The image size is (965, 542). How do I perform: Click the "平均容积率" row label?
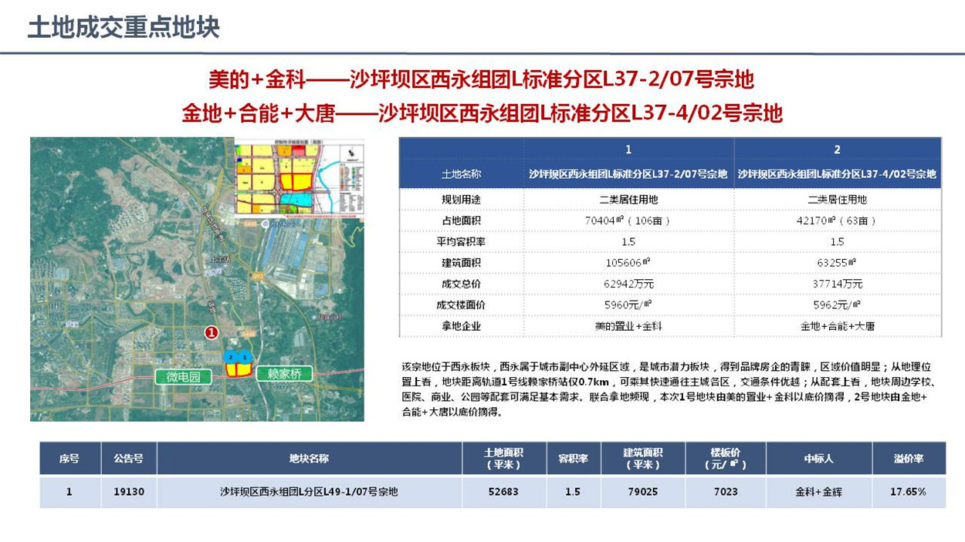click(x=462, y=241)
